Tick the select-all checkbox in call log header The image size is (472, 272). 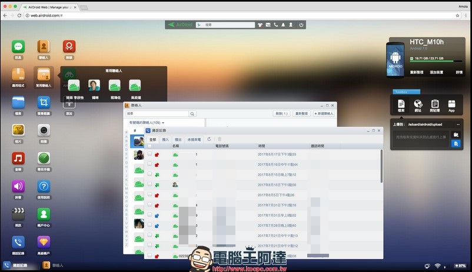[149, 146]
